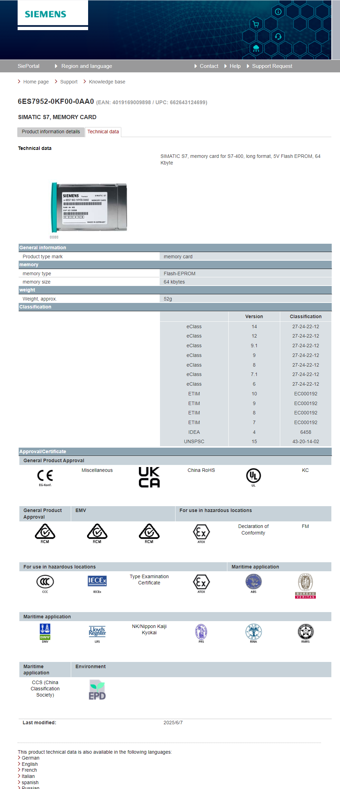Click the cloud network icon in header
The width and height of the screenshot is (340, 789).
tap(256, 48)
